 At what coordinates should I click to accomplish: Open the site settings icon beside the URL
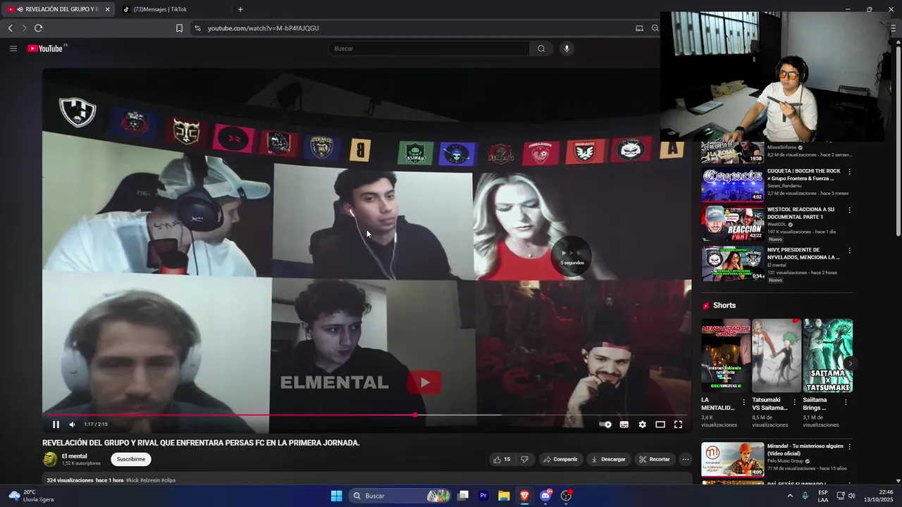[197, 28]
